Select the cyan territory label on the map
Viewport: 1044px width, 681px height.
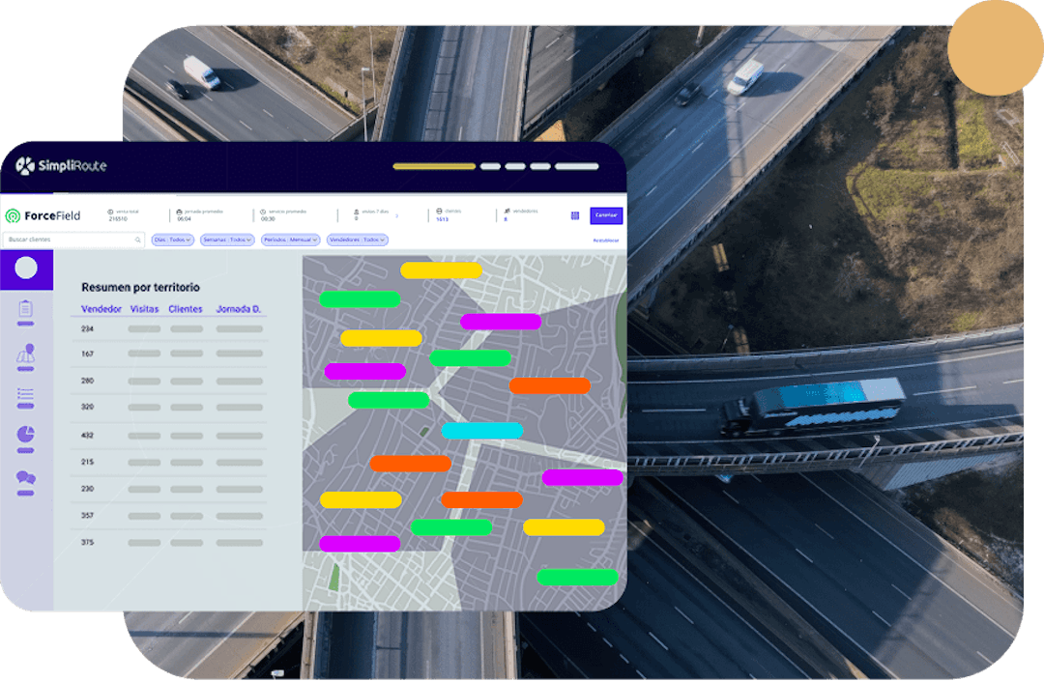coord(482,430)
